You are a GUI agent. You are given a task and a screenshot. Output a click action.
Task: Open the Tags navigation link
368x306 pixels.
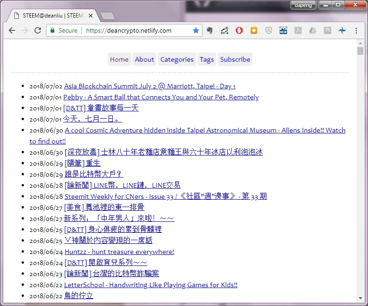(x=207, y=59)
